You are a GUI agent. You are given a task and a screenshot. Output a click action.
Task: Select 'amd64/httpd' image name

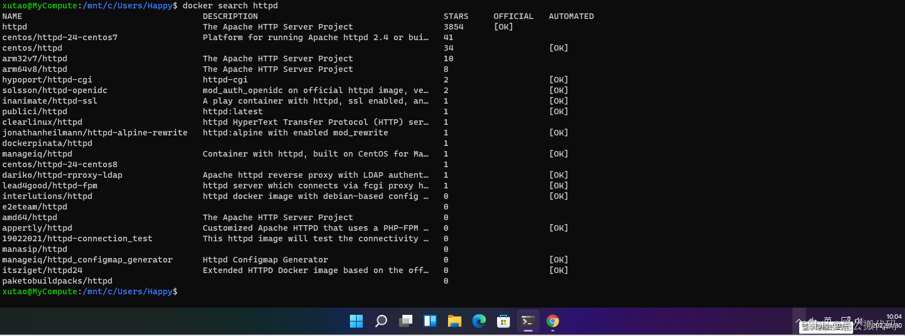click(x=30, y=217)
